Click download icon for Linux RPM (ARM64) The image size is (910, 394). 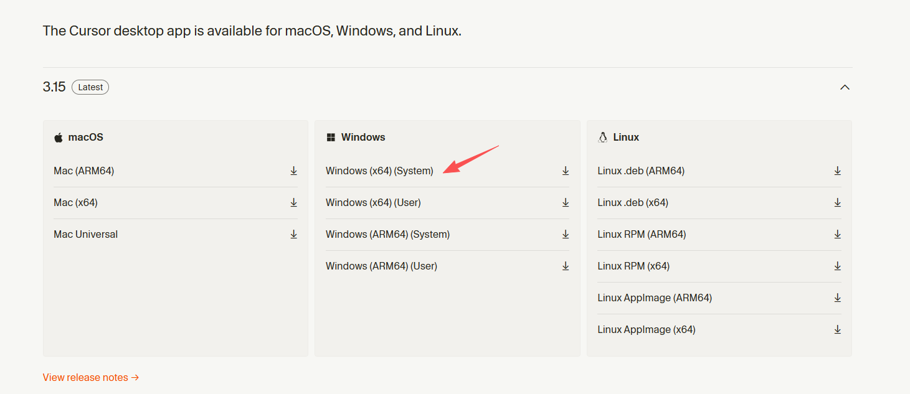pyautogui.click(x=838, y=234)
